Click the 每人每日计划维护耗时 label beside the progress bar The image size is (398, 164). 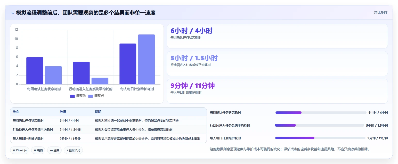(x=225, y=138)
